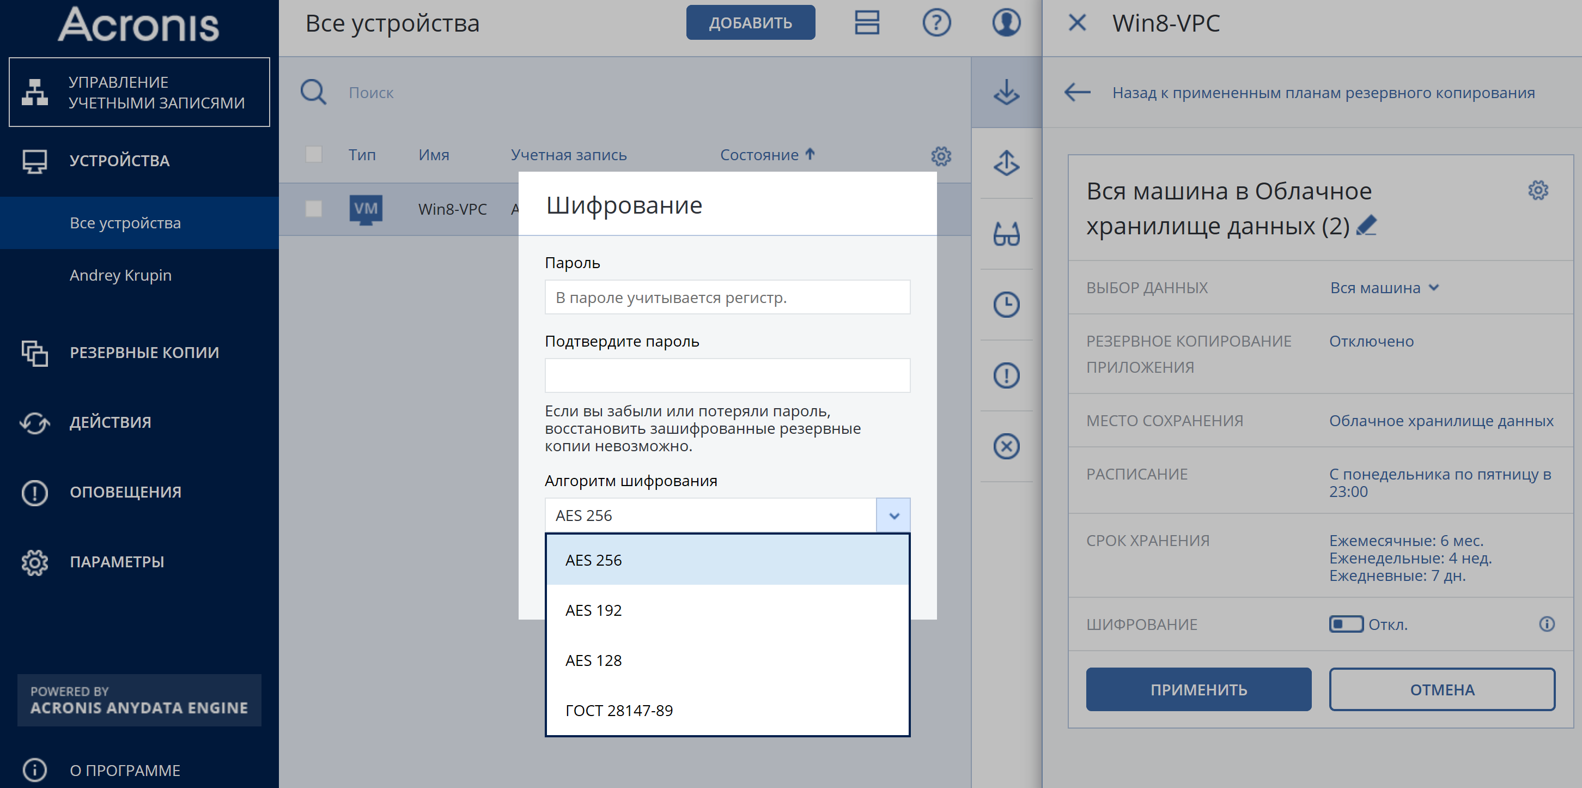This screenshot has width=1582, height=788.
Task: Check the Win8-VPC row checkbox
Action: tap(313, 209)
